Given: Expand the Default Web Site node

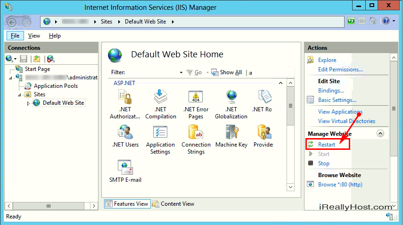Looking at the screenshot, I should [28, 103].
